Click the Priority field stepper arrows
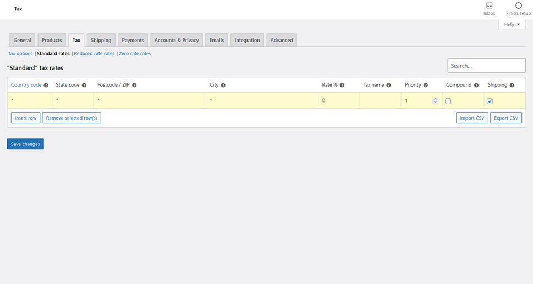Viewport: 533px width, 284px height. [x=435, y=100]
